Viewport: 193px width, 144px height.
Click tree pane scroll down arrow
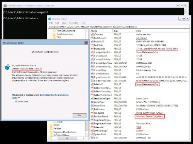pos(87,135)
